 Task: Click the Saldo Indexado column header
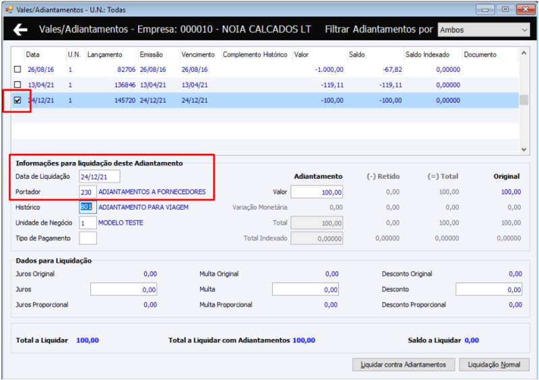427,54
